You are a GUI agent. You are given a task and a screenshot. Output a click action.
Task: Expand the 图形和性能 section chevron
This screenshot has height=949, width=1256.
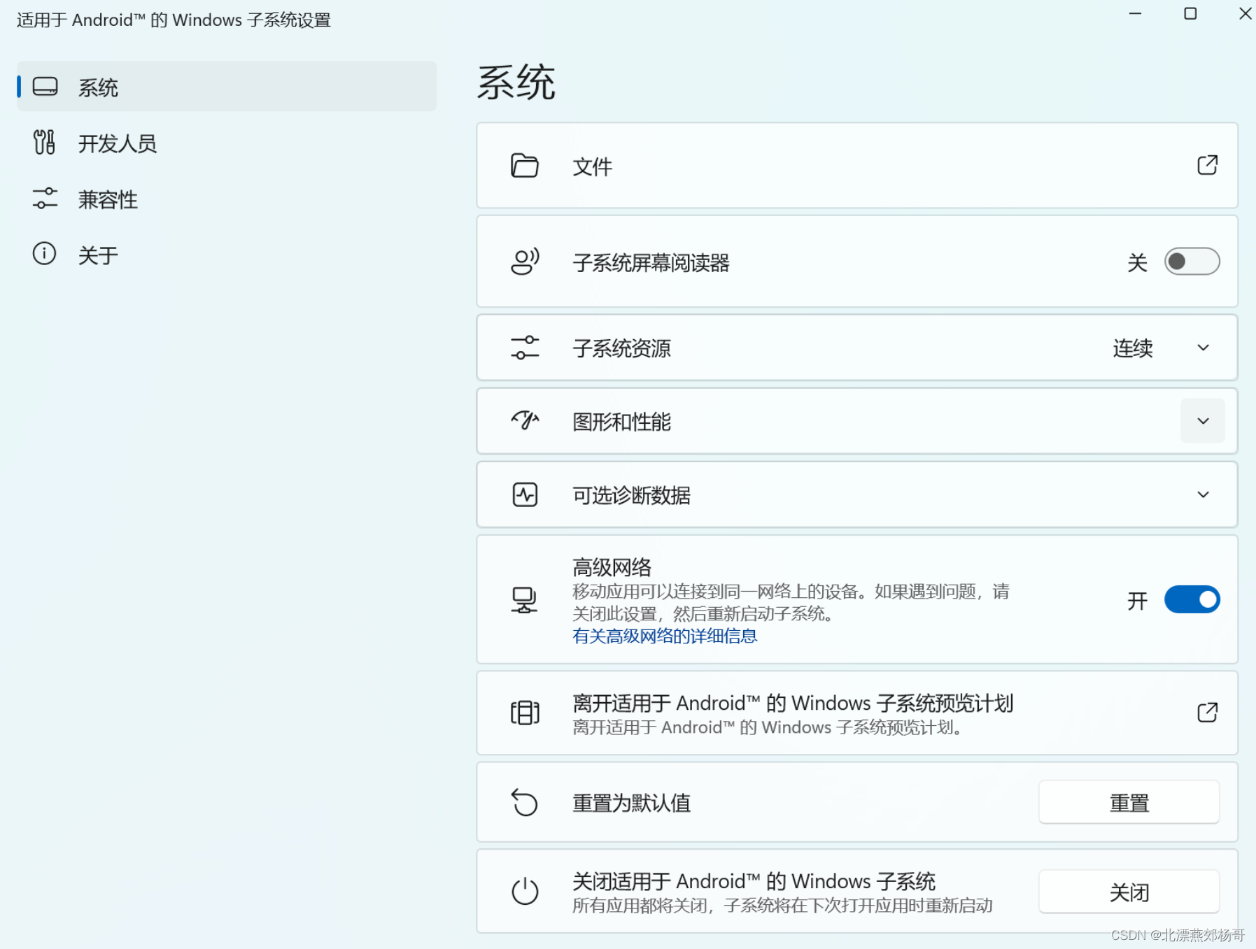[x=1203, y=421]
